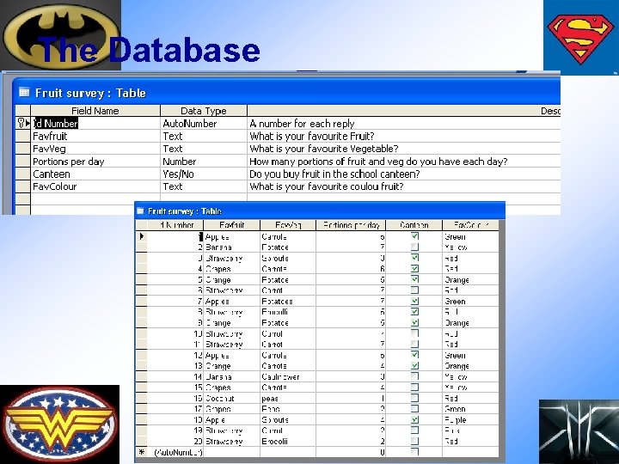619x464 pixels.
Task: Click the Coconut cell in record 16
Action: 232,399
